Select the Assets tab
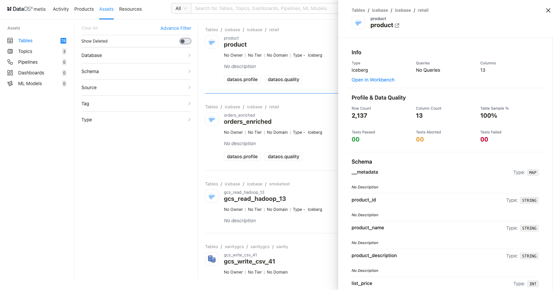 [106, 9]
